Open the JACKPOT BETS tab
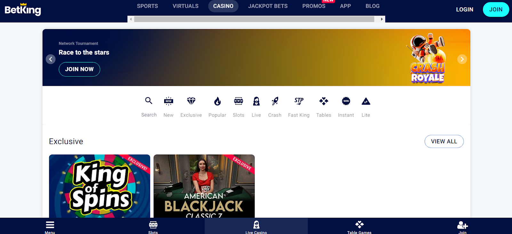Screen dimensions: 512x234 click(268, 6)
